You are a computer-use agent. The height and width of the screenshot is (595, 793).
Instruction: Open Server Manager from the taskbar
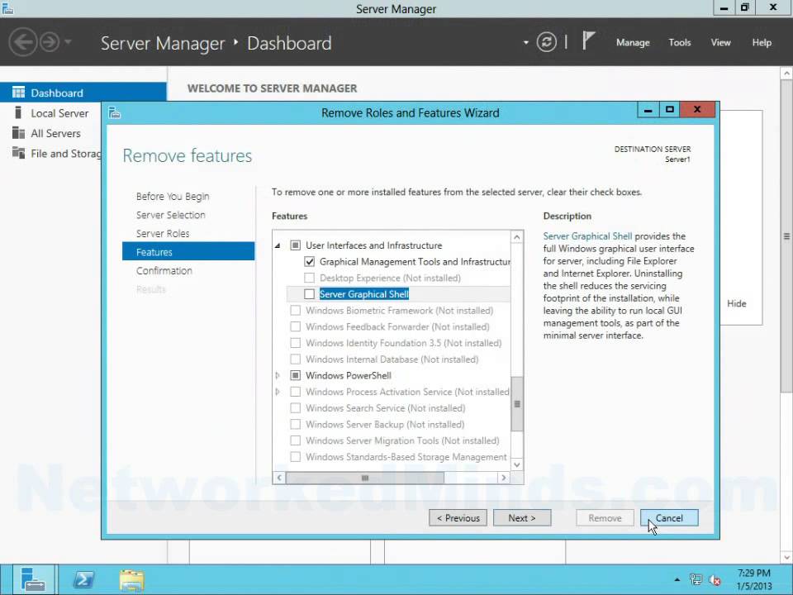point(34,580)
